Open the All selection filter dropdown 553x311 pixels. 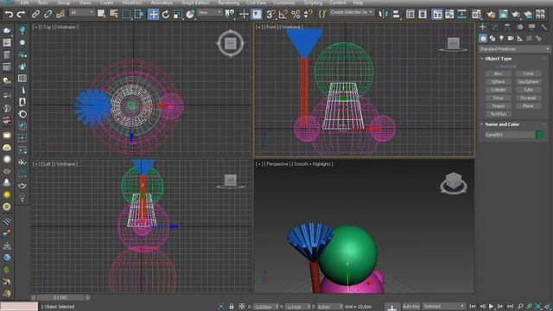(82, 12)
